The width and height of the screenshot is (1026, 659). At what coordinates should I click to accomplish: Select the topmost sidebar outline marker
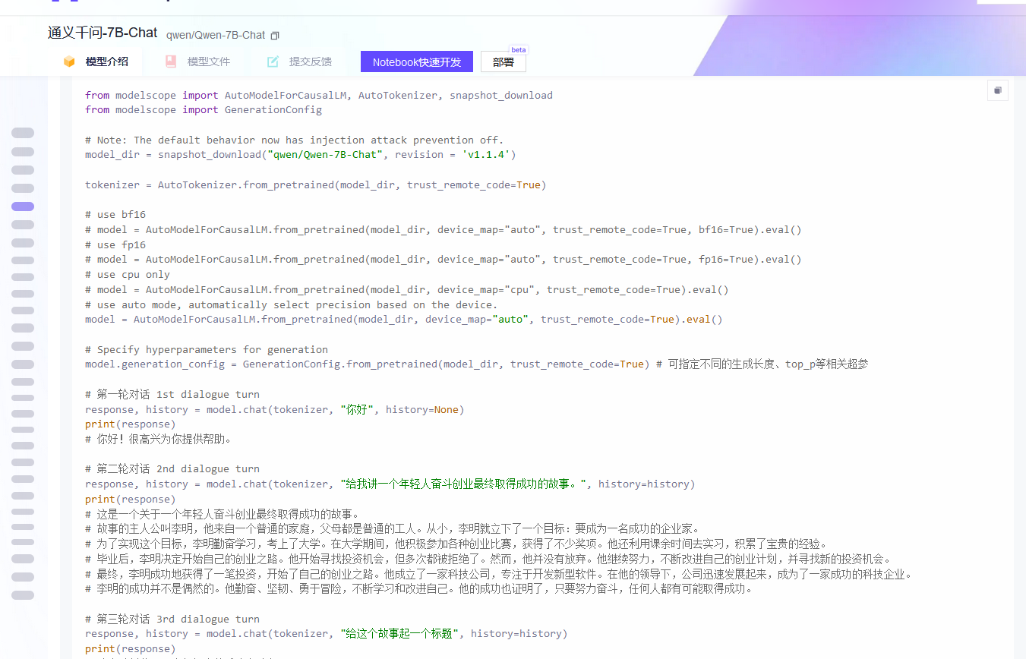pyautogui.click(x=23, y=133)
